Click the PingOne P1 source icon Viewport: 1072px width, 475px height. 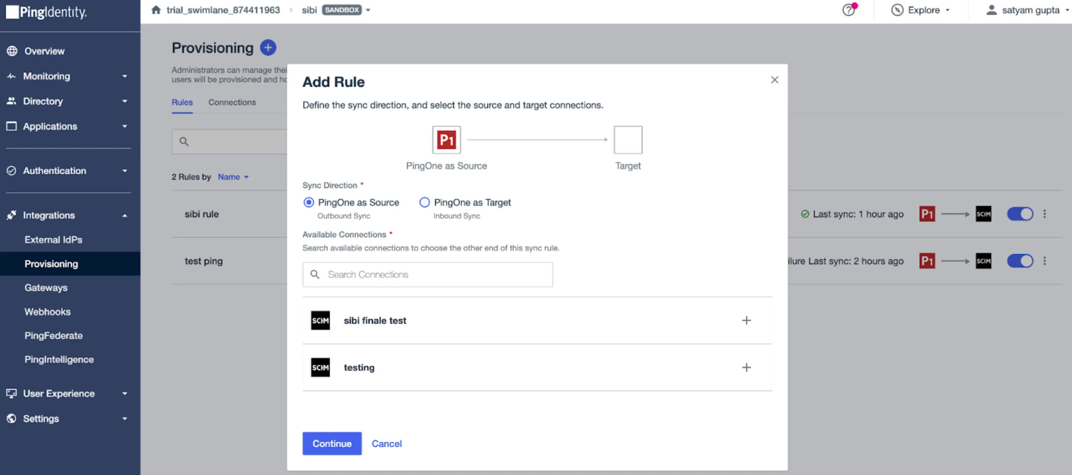click(x=446, y=140)
